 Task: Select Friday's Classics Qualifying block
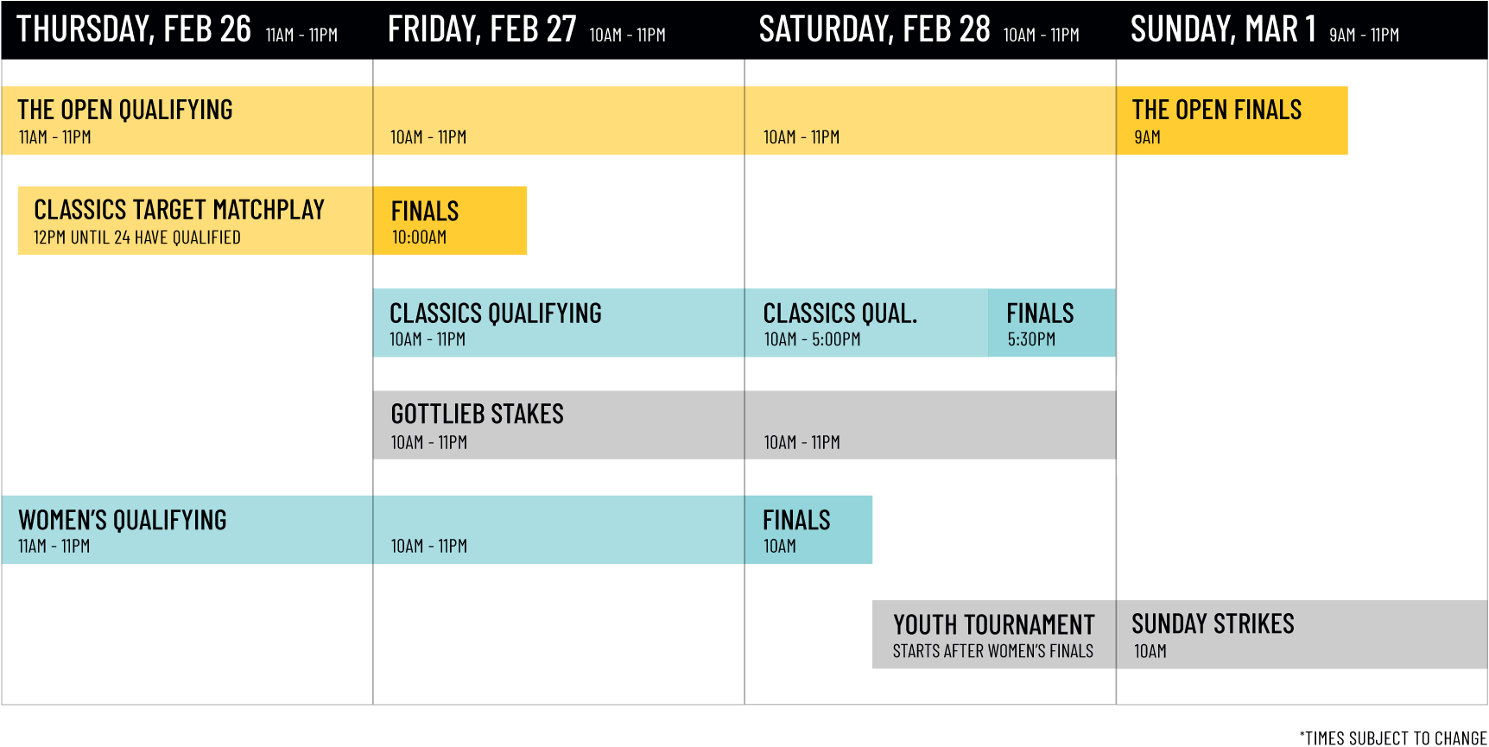558,323
